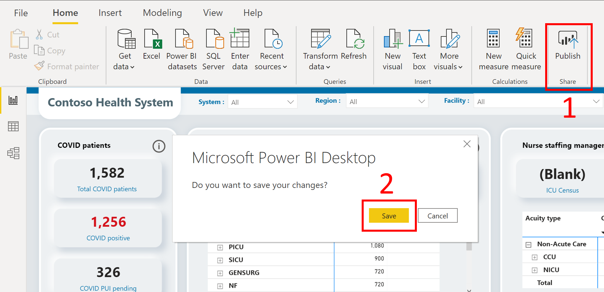This screenshot has width=604, height=292.
Task: Click the COVID patients info icon
Action: pyautogui.click(x=159, y=146)
